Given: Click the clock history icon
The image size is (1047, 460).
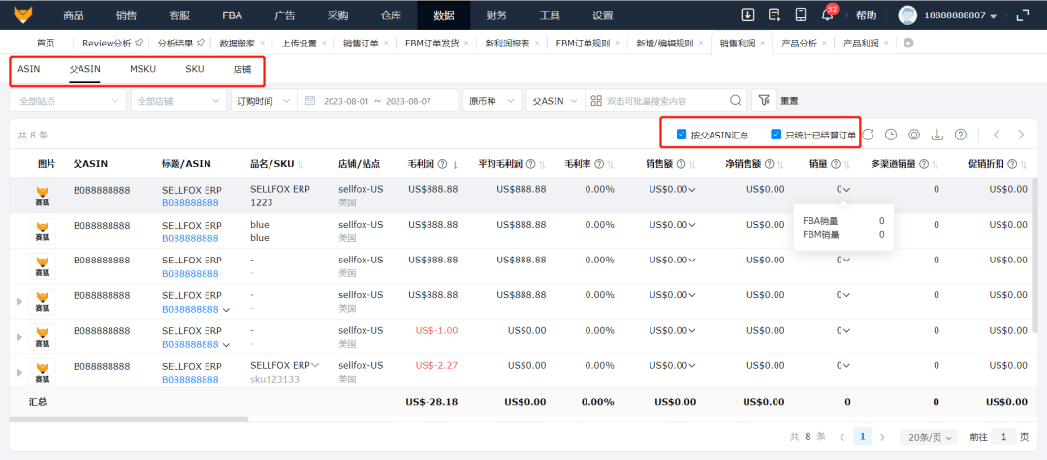Looking at the screenshot, I should pyautogui.click(x=891, y=135).
